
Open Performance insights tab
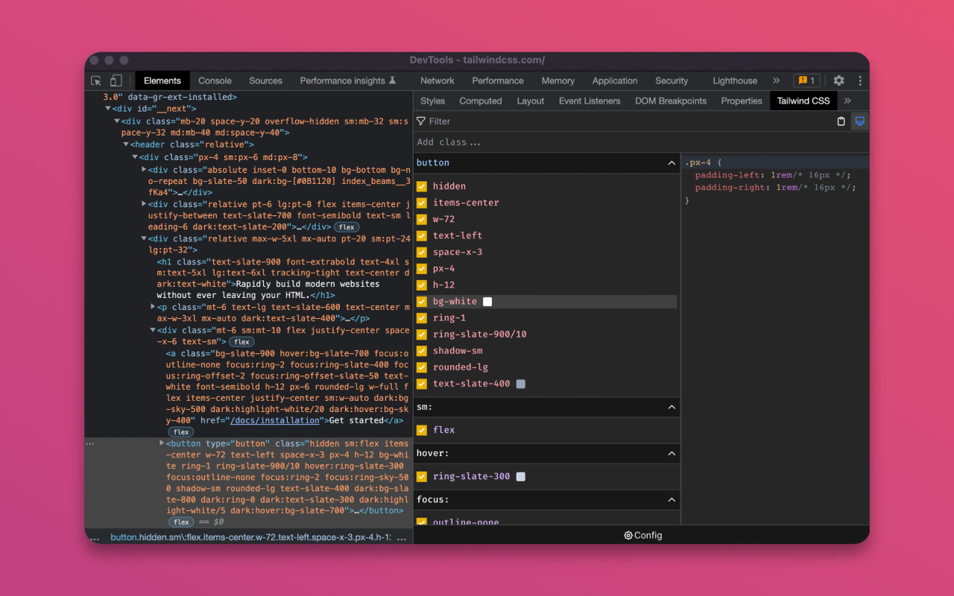(x=348, y=80)
